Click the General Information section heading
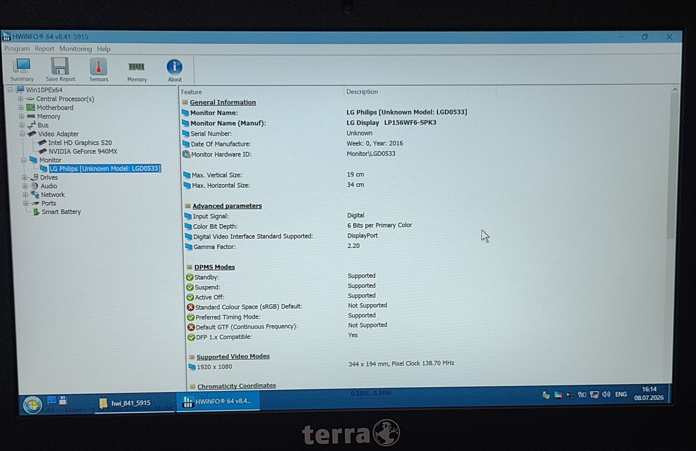696x451 pixels. coord(223,102)
